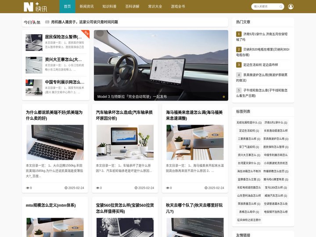316x237 pixels.
Task: Open the 游戏全书 menu item
Action: click(178, 7)
